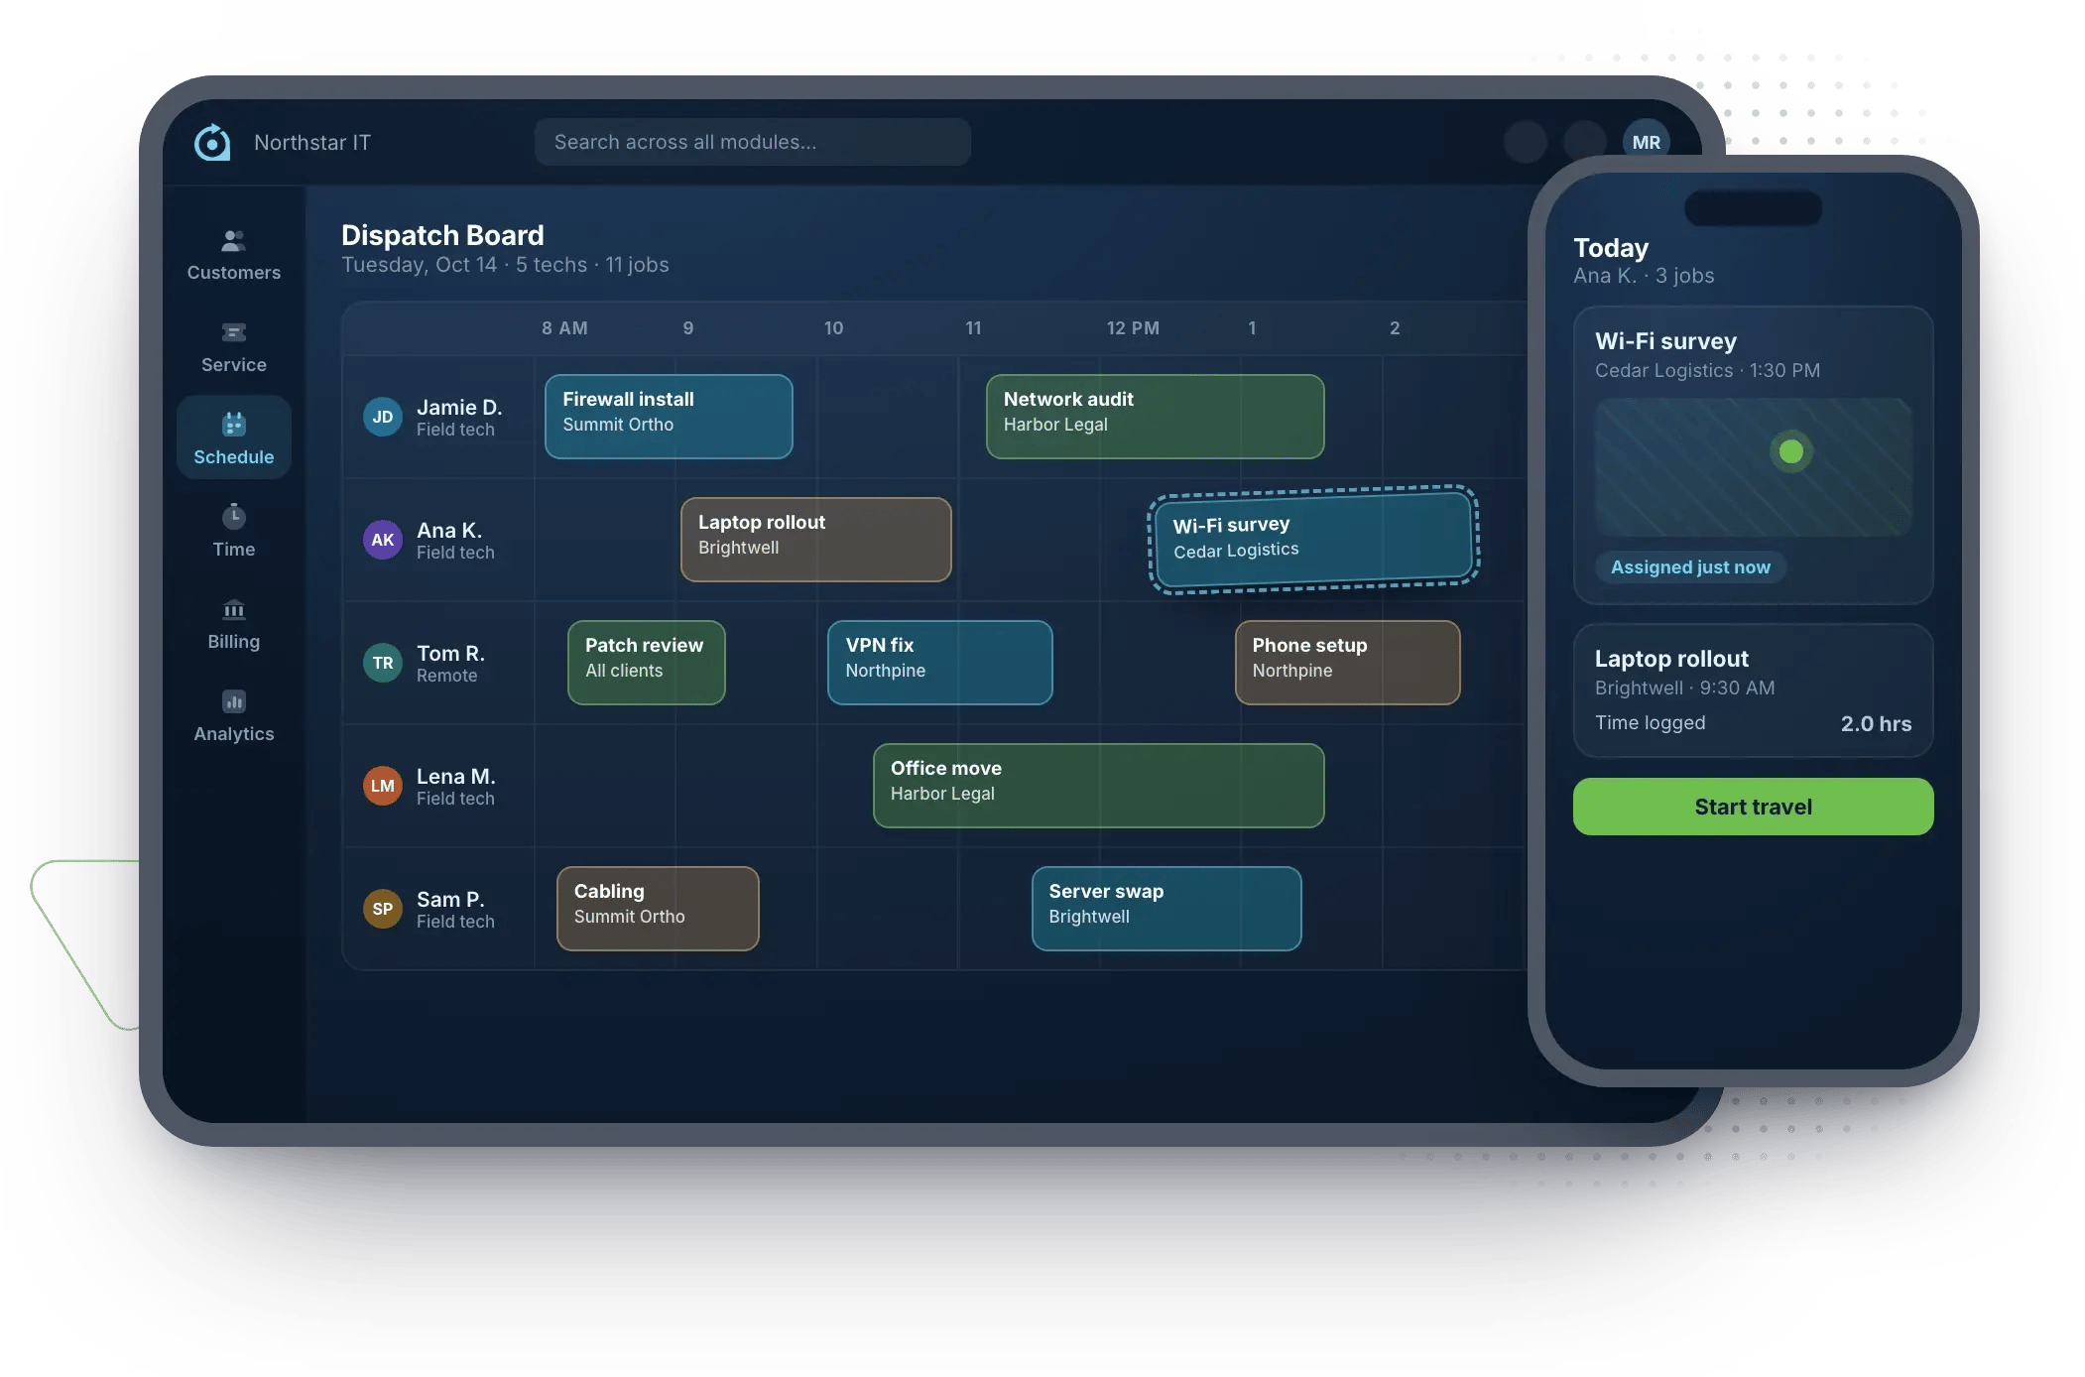Click Jamie D.'s JD avatar
This screenshot has height=1377, width=2085.
(x=383, y=417)
